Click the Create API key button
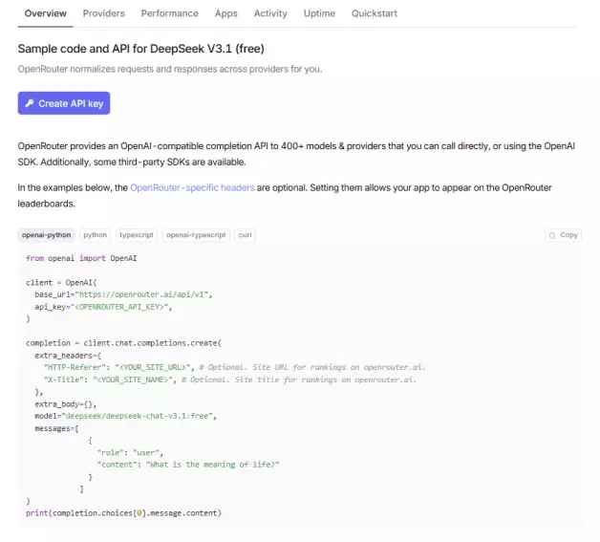Image resolution: width=600 pixels, height=542 pixels. pyautogui.click(x=64, y=103)
